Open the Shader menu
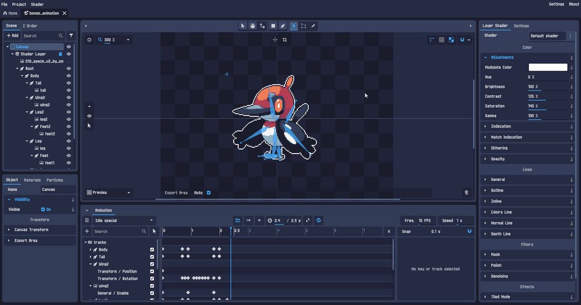 tap(37, 4)
